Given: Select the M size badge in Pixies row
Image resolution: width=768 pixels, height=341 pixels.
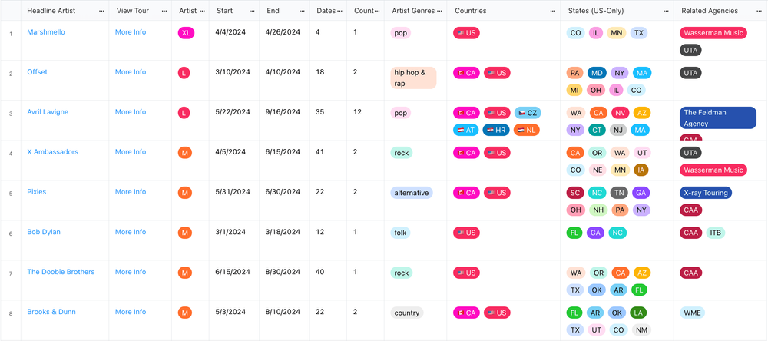Looking at the screenshot, I should 184,193.
